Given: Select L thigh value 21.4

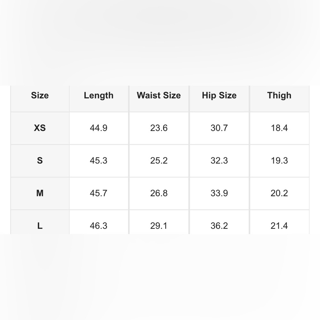Looking at the screenshot, I should tap(279, 226).
